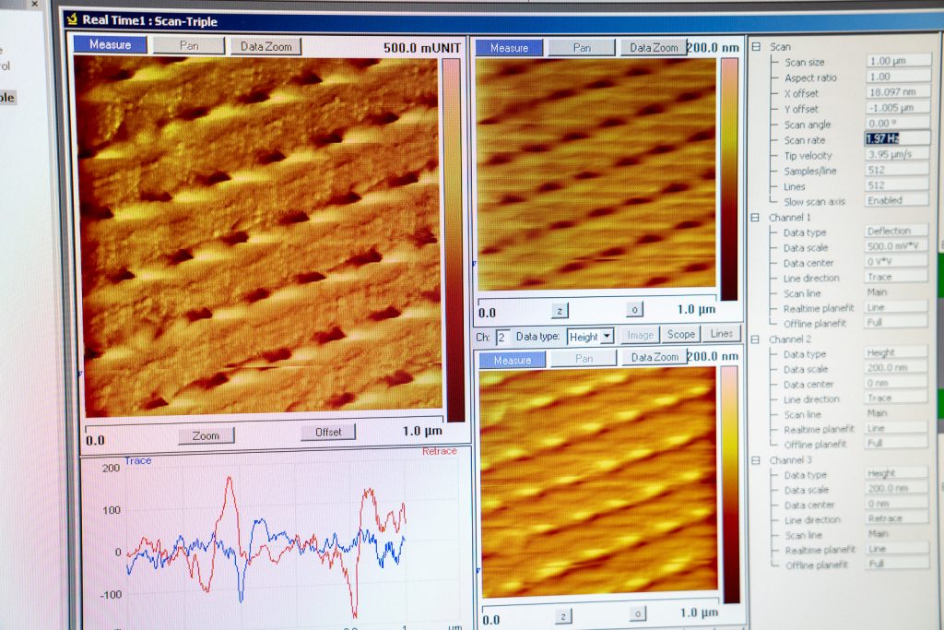Click Channel 1 Scan line Main value
Image resolution: width=944 pixels, height=630 pixels.
pyautogui.click(x=878, y=291)
